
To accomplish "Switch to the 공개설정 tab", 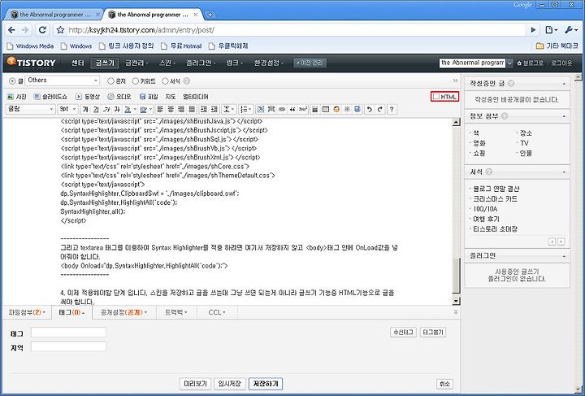I will tap(123, 312).
